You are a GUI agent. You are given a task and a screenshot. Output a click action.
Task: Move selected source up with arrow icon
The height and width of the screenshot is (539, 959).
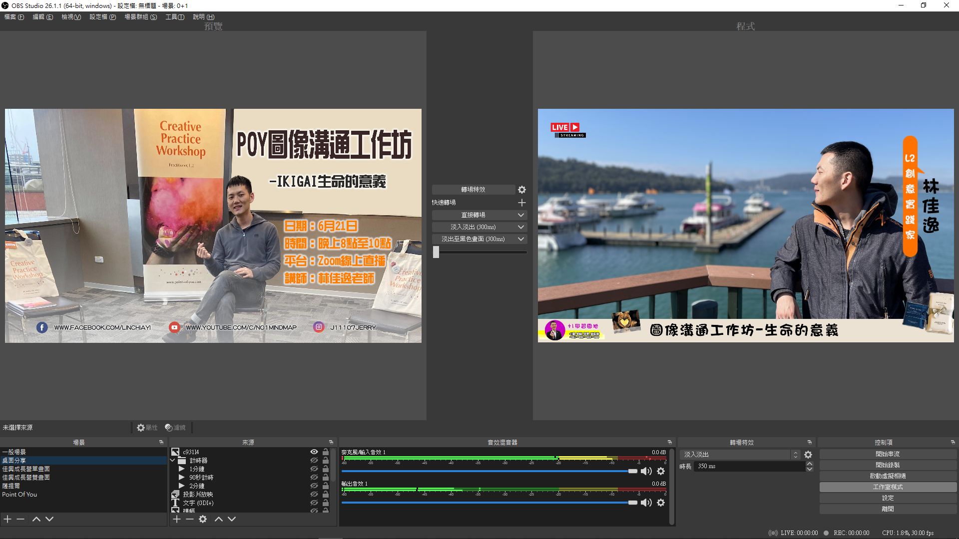(x=219, y=519)
